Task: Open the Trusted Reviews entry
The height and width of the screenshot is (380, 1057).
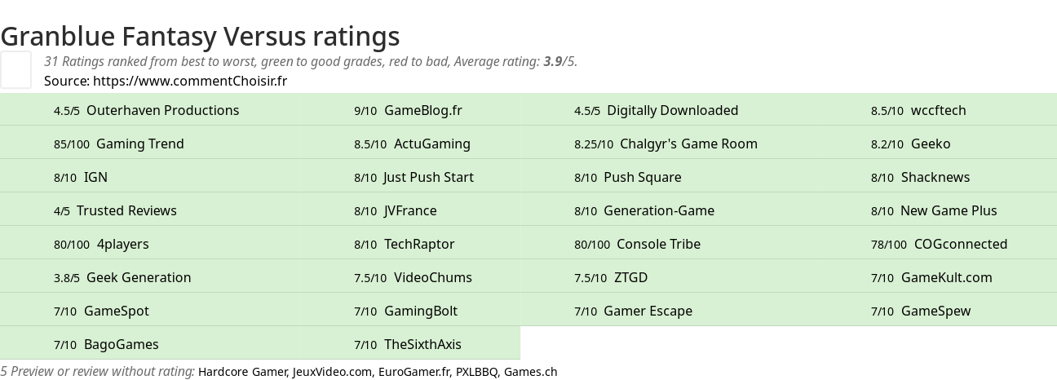Action: click(126, 210)
